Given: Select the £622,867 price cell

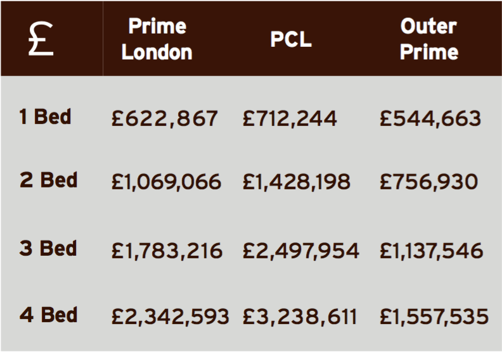Looking at the screenshot, I should pyautogui.click(x=165, y=119).
